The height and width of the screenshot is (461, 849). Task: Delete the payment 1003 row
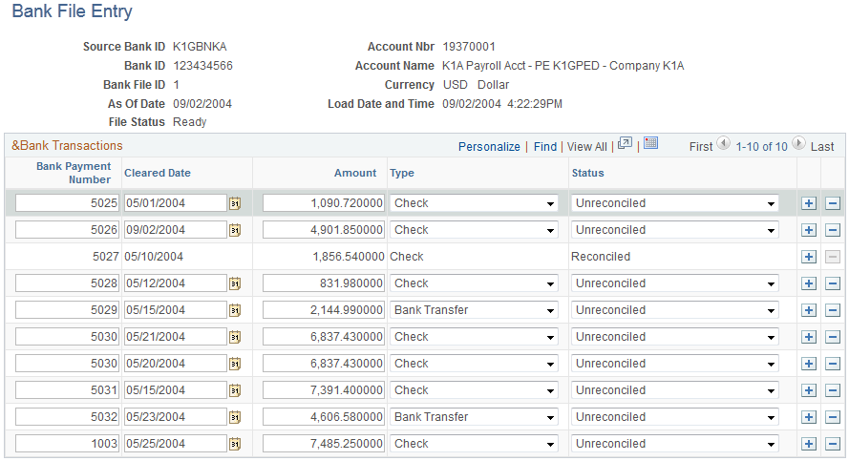[x=833, y=444]
